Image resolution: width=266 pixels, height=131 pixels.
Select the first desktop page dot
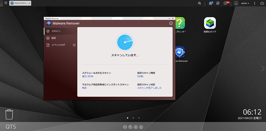pyautogui.click(x=127, y=118)
